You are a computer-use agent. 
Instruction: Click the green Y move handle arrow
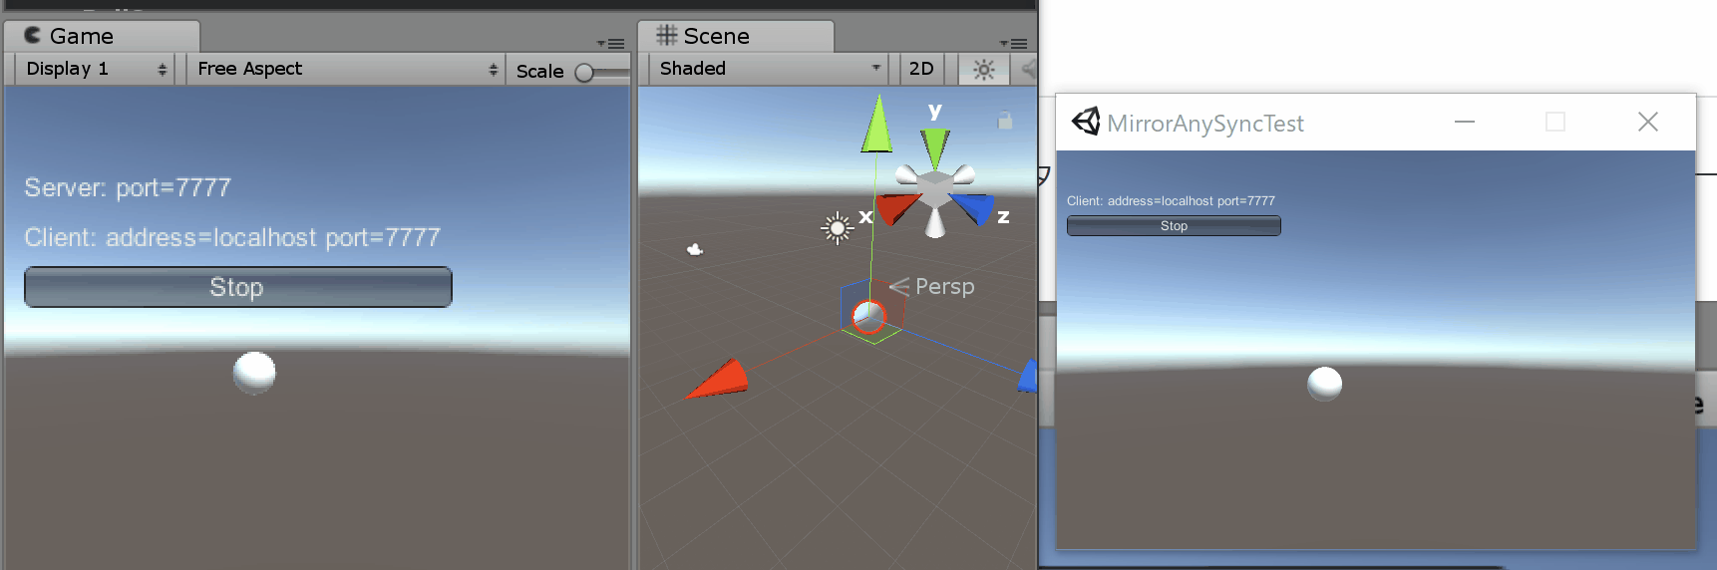click(x=877, y=125)
